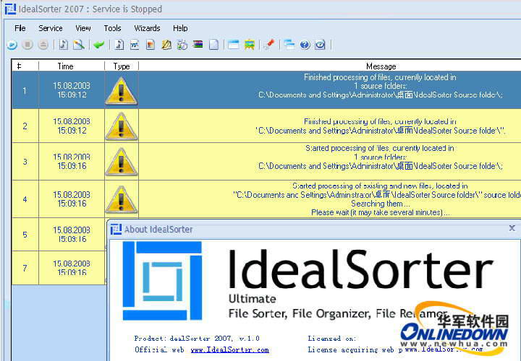Click the gray eject toolbar icon
Image resolution: width=521 pixels, height=361 pixels.
43,45
